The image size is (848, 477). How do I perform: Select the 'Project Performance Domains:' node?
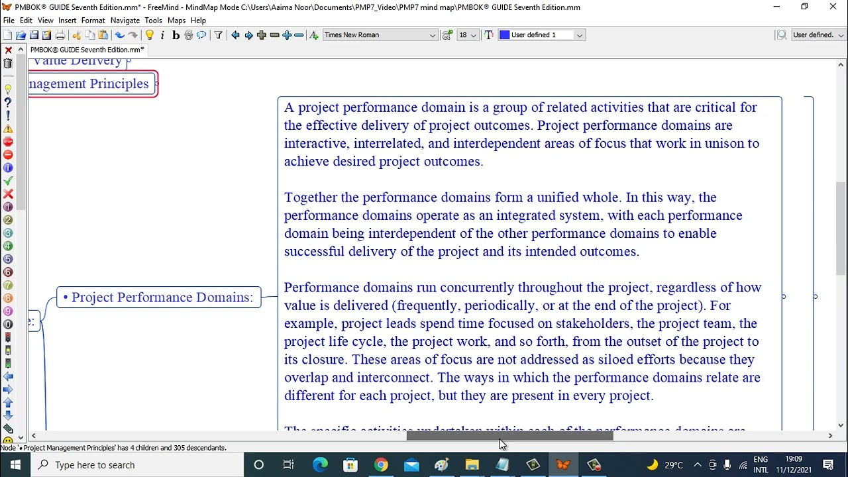point(159,297)
